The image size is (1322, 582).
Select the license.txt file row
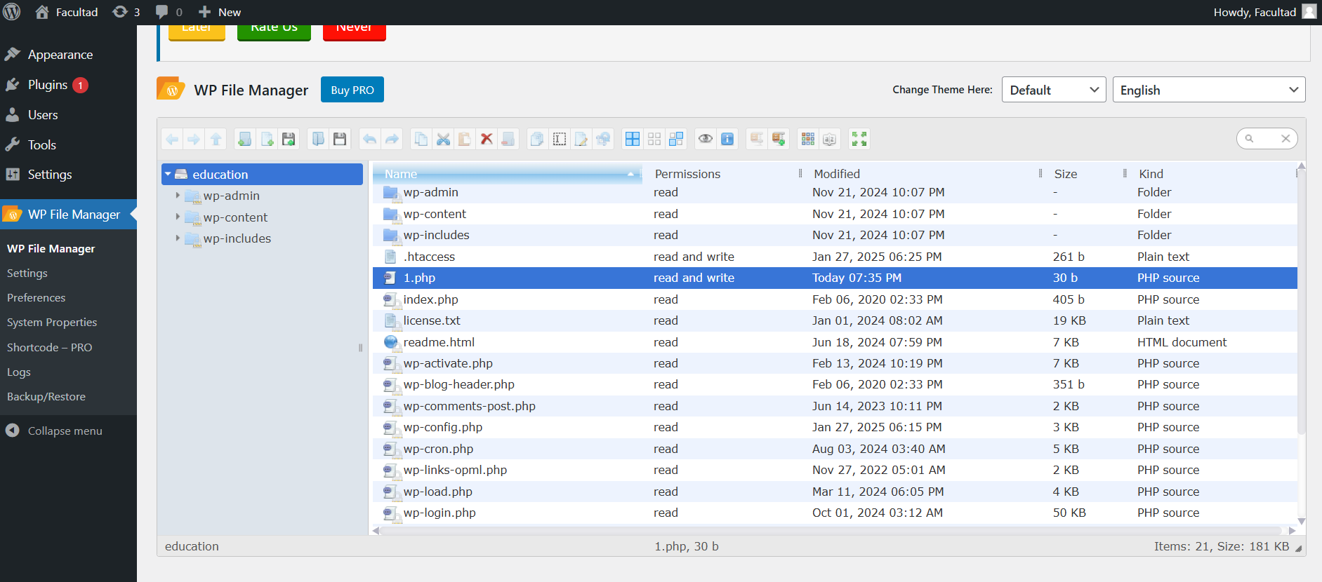pyautogui.click(x=835, y=320)
